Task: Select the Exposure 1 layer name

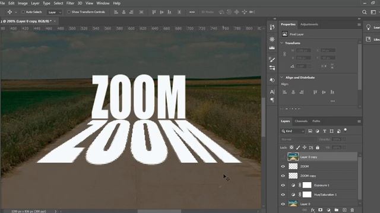Action: [322, 185]
